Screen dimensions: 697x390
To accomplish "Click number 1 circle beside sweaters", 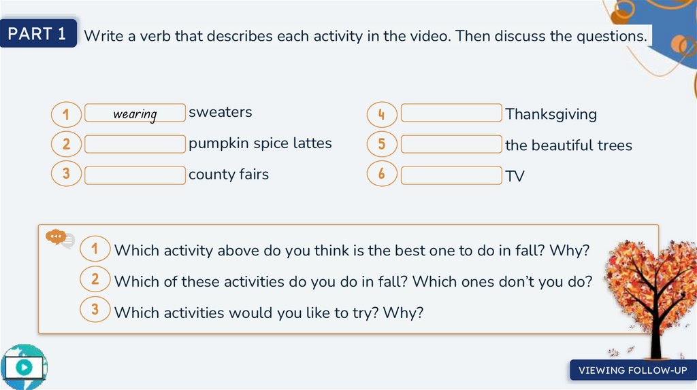I will (x=66, y=115).
